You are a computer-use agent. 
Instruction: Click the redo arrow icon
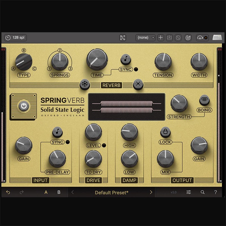point(22,192)
